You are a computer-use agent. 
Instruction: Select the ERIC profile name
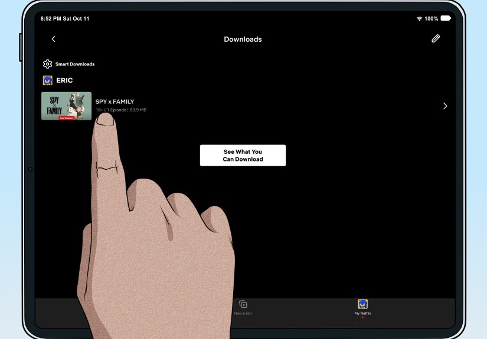pyautogui.click(x=64, y=80)
